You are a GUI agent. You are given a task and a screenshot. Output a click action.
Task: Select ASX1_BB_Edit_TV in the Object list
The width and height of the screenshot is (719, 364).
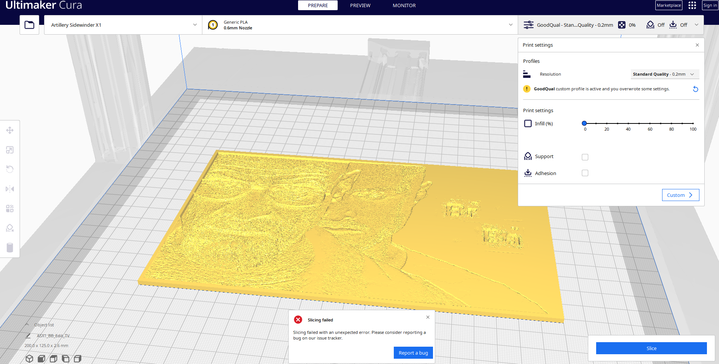(x=52, y=335)
